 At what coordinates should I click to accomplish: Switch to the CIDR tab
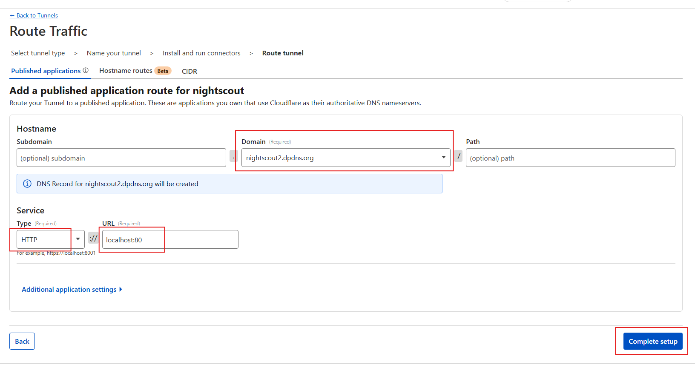190,71
